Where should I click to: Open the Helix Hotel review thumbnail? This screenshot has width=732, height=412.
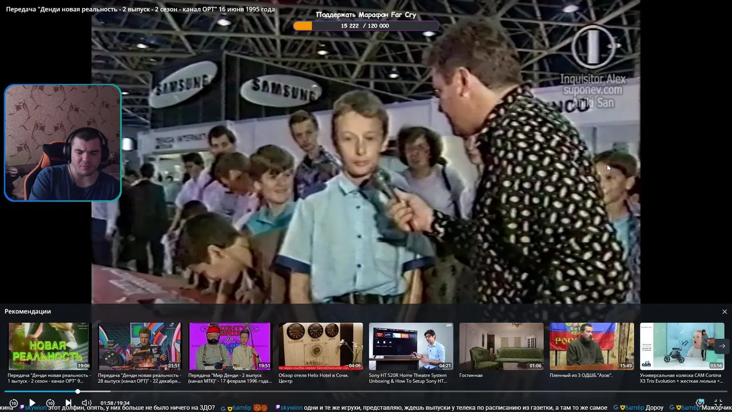(x=320, y=346)
